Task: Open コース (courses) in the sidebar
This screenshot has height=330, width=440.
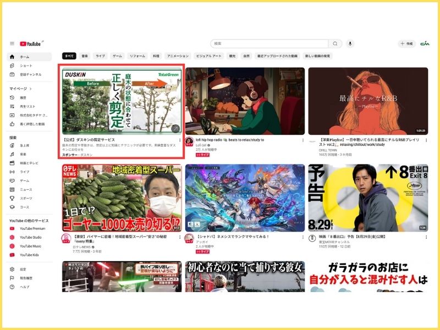Action: coord(29,207)
